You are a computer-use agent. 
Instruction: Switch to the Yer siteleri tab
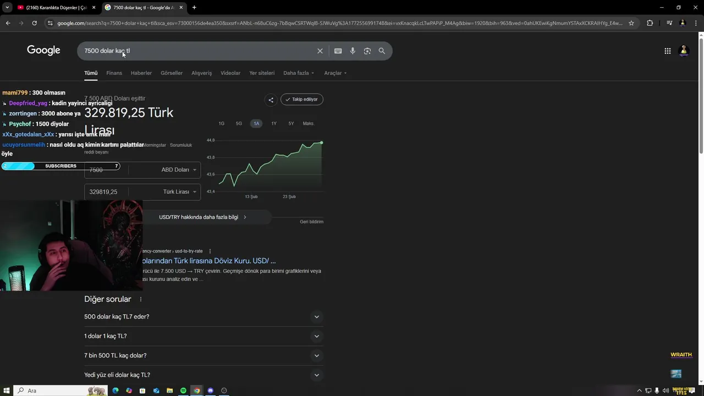coord(262,73)
